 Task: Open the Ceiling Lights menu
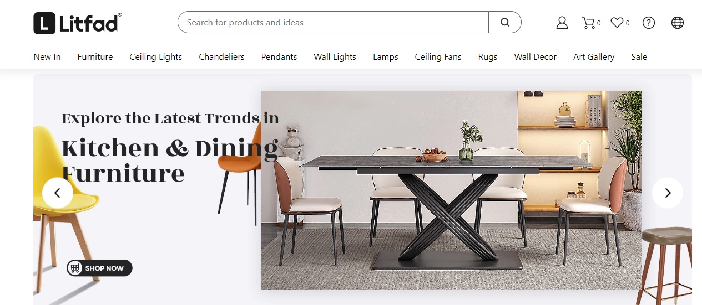tap(156, 56)
